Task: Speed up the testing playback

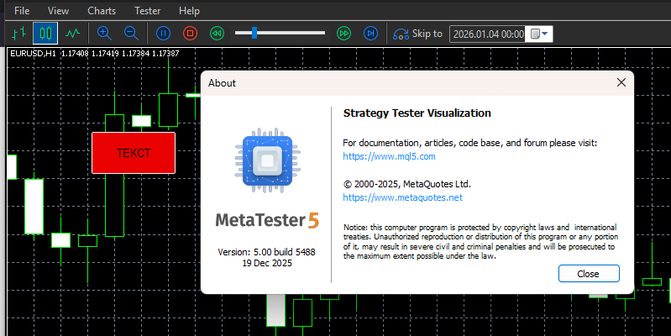Action: point(343,34)
